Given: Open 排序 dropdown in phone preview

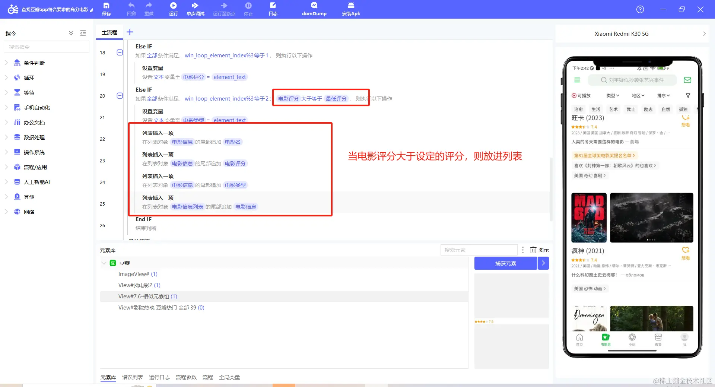Looking at the screenshot, I should click(663, 96).
